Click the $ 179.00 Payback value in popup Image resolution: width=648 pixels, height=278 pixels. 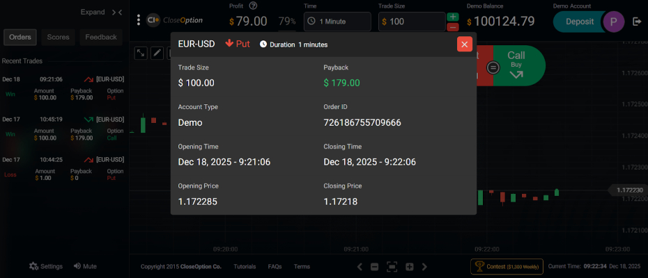[342, 83]
